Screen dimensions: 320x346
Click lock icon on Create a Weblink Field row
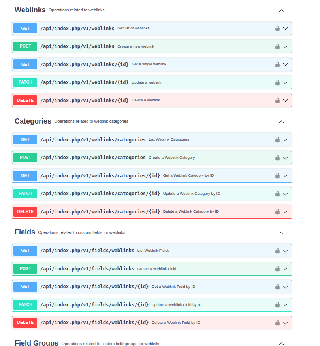click(277, 269)
